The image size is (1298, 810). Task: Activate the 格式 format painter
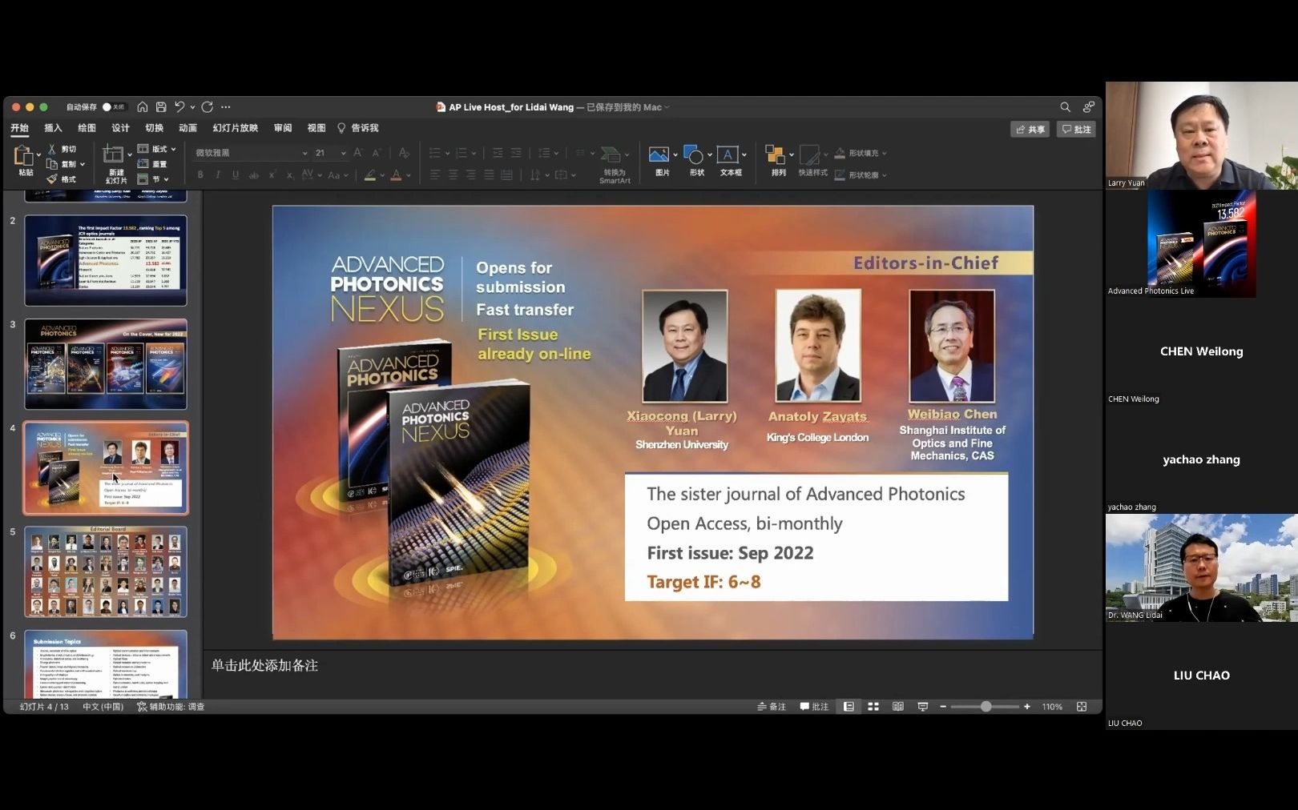[62, 179]
